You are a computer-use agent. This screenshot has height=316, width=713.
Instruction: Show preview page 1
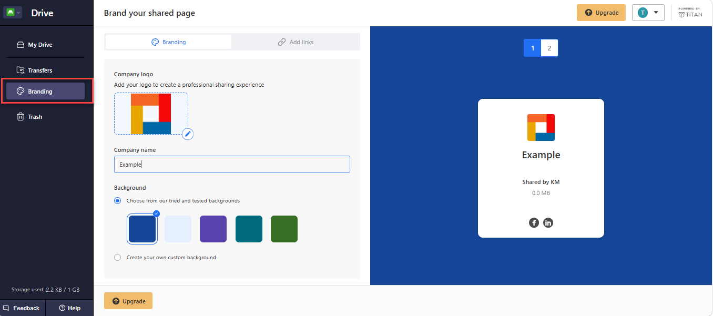tap(533, 48)
